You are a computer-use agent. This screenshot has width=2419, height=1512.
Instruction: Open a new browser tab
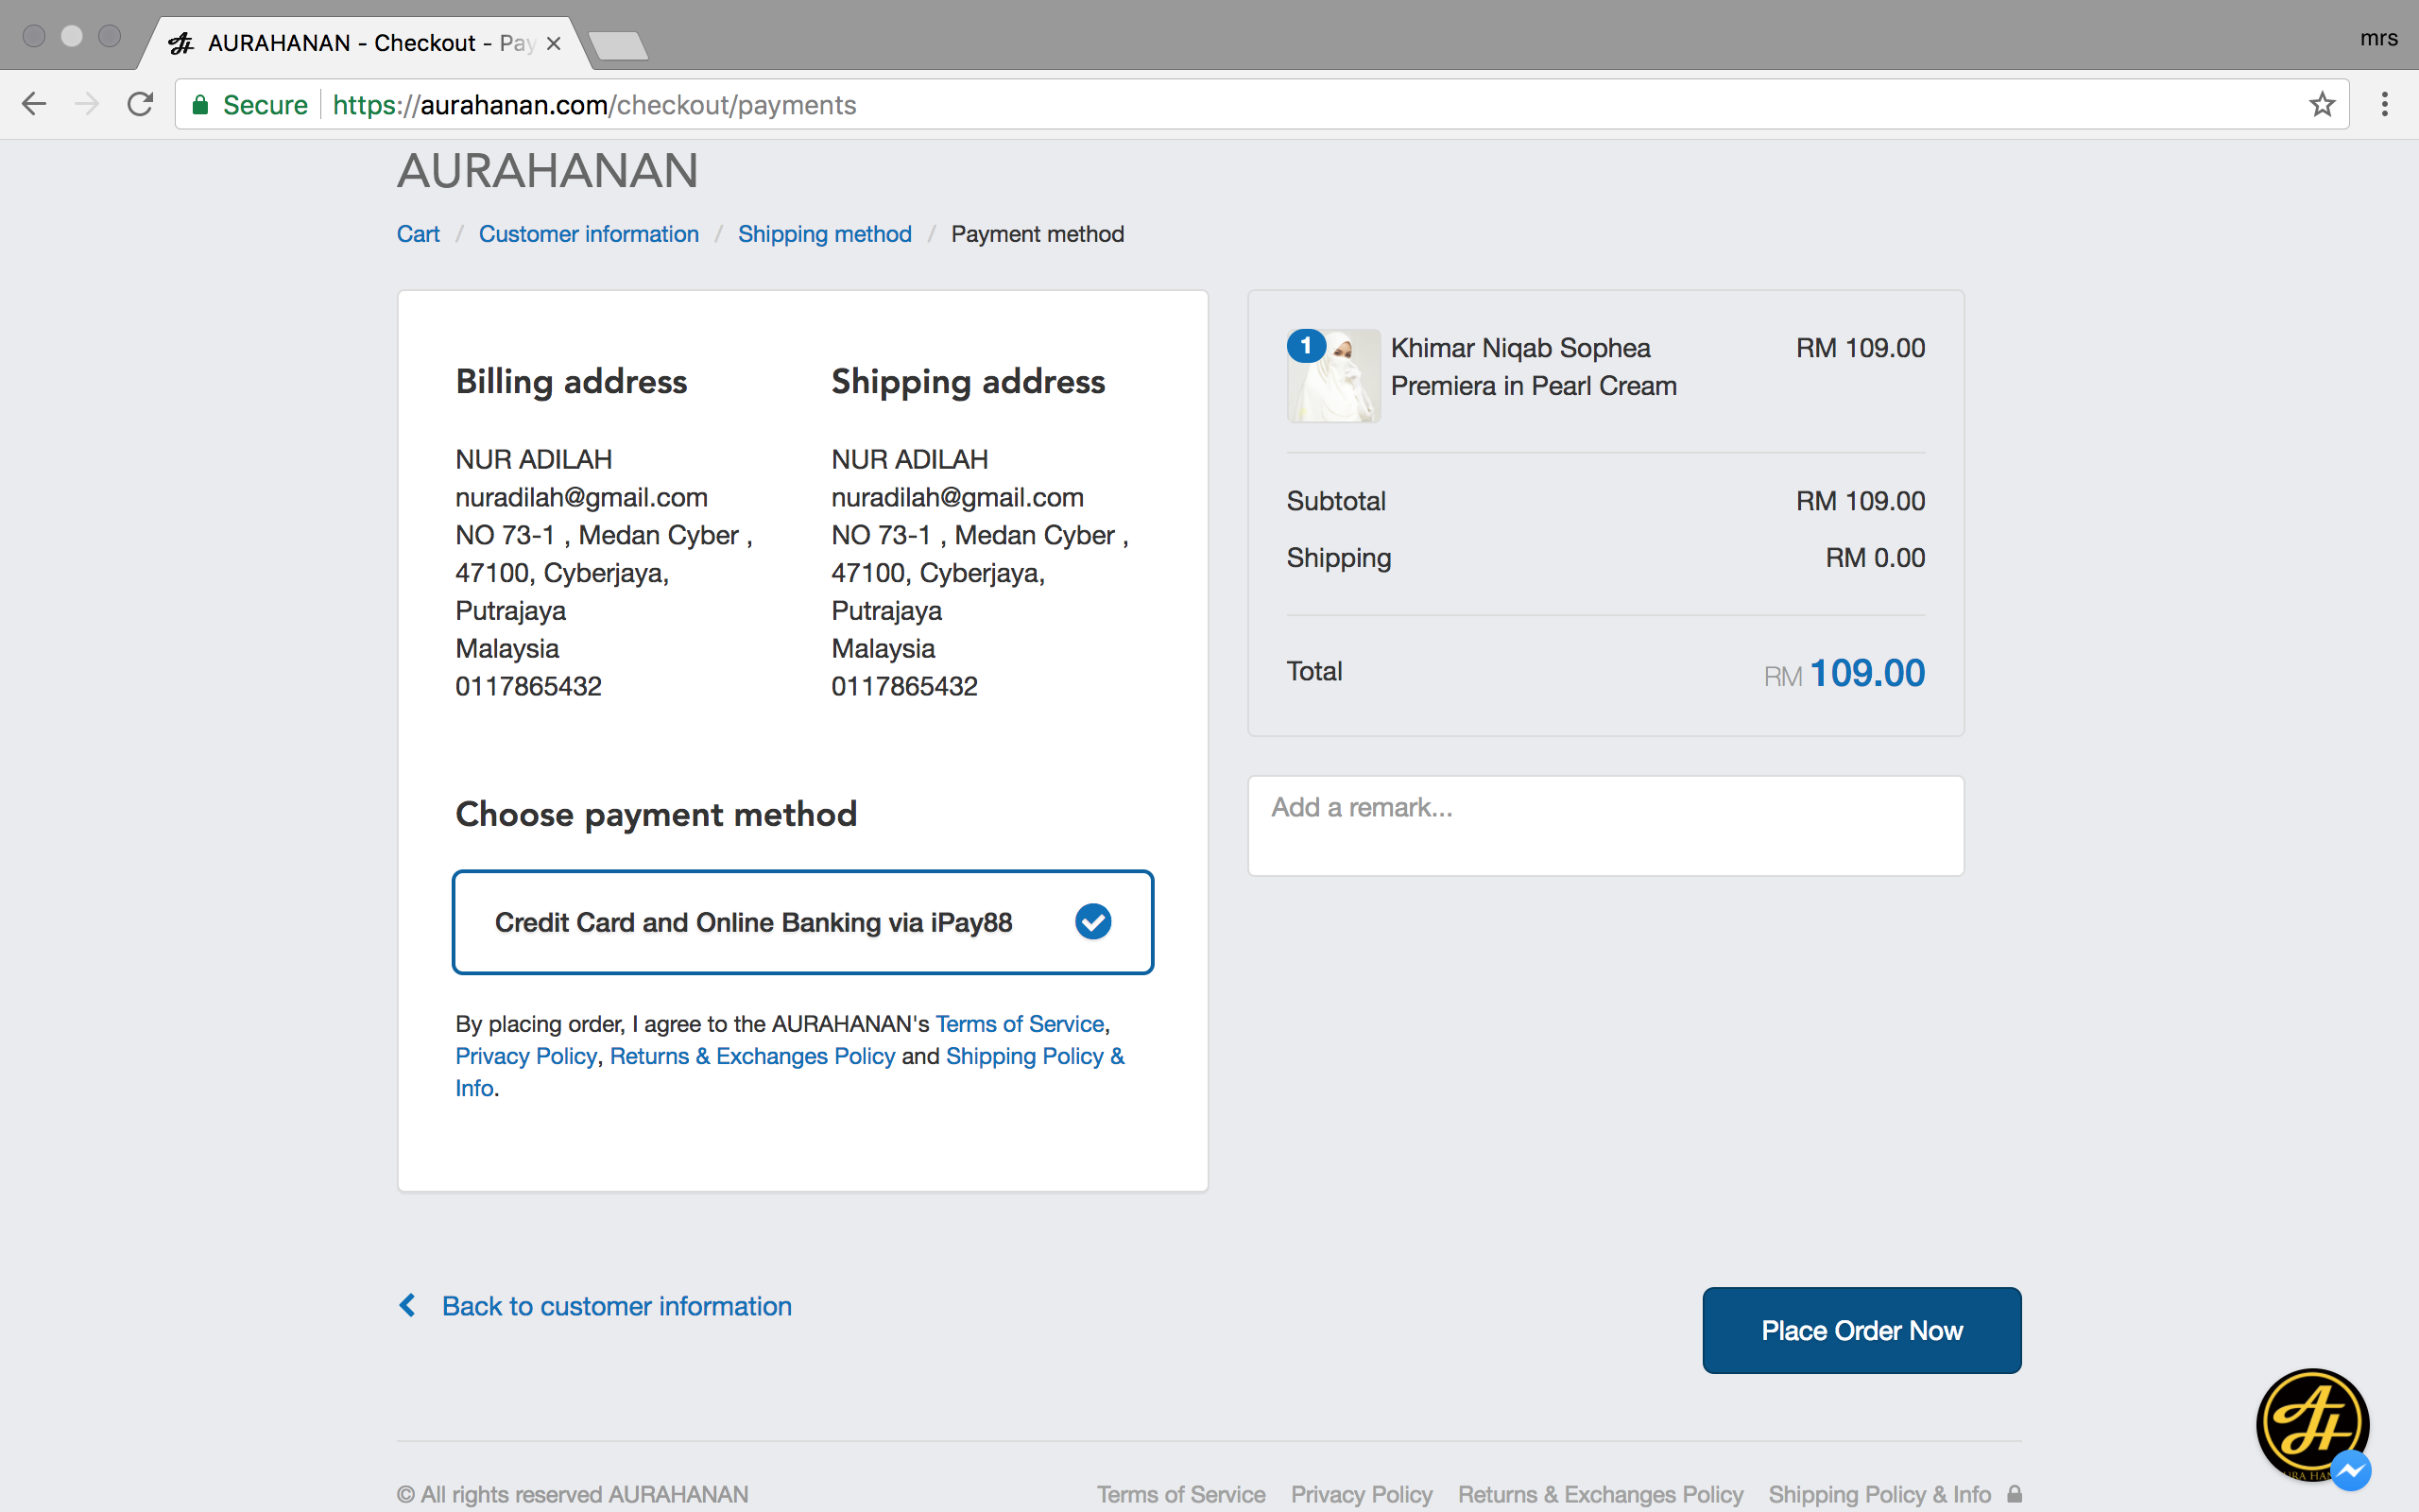coord(618,45)
